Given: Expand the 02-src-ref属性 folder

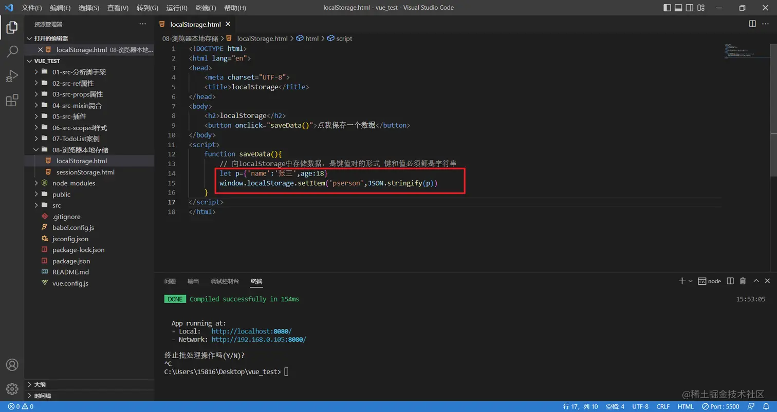Looking at the screenshot, I should (x=89, y=83).
